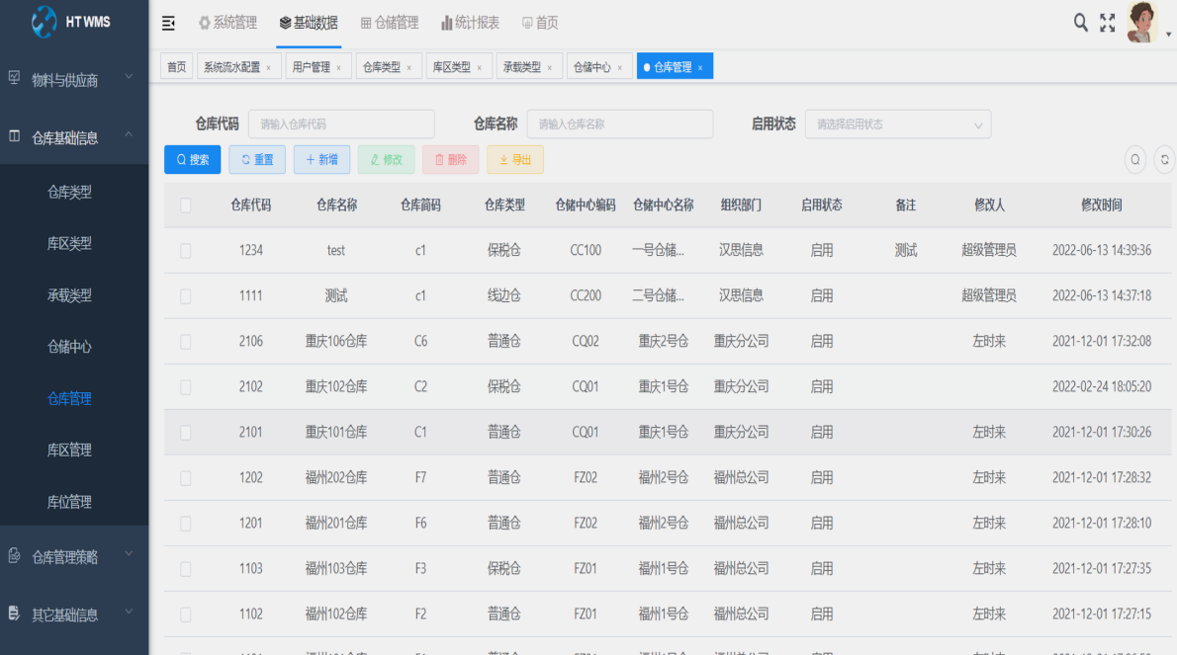1177x655 pixels.
Task: Expand the 物料与供应商 sidebar menu
Action: [x=74, y=80]
